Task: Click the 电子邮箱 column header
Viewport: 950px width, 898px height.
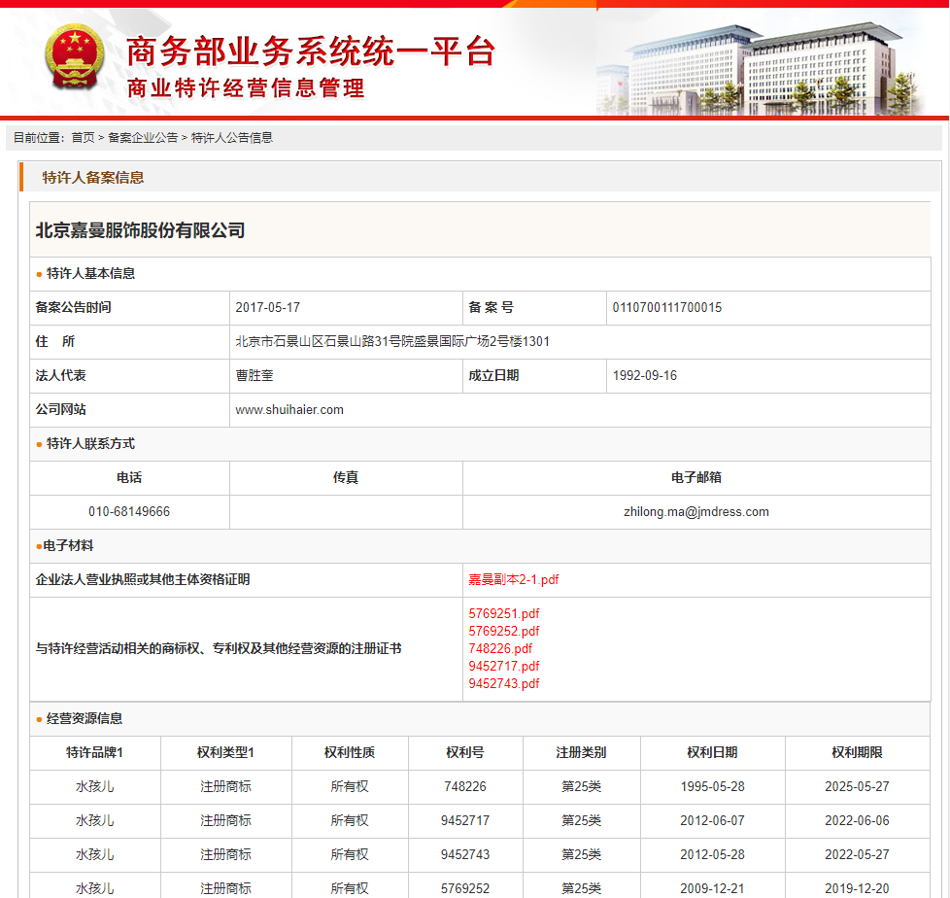Action: tap(696, 478)
